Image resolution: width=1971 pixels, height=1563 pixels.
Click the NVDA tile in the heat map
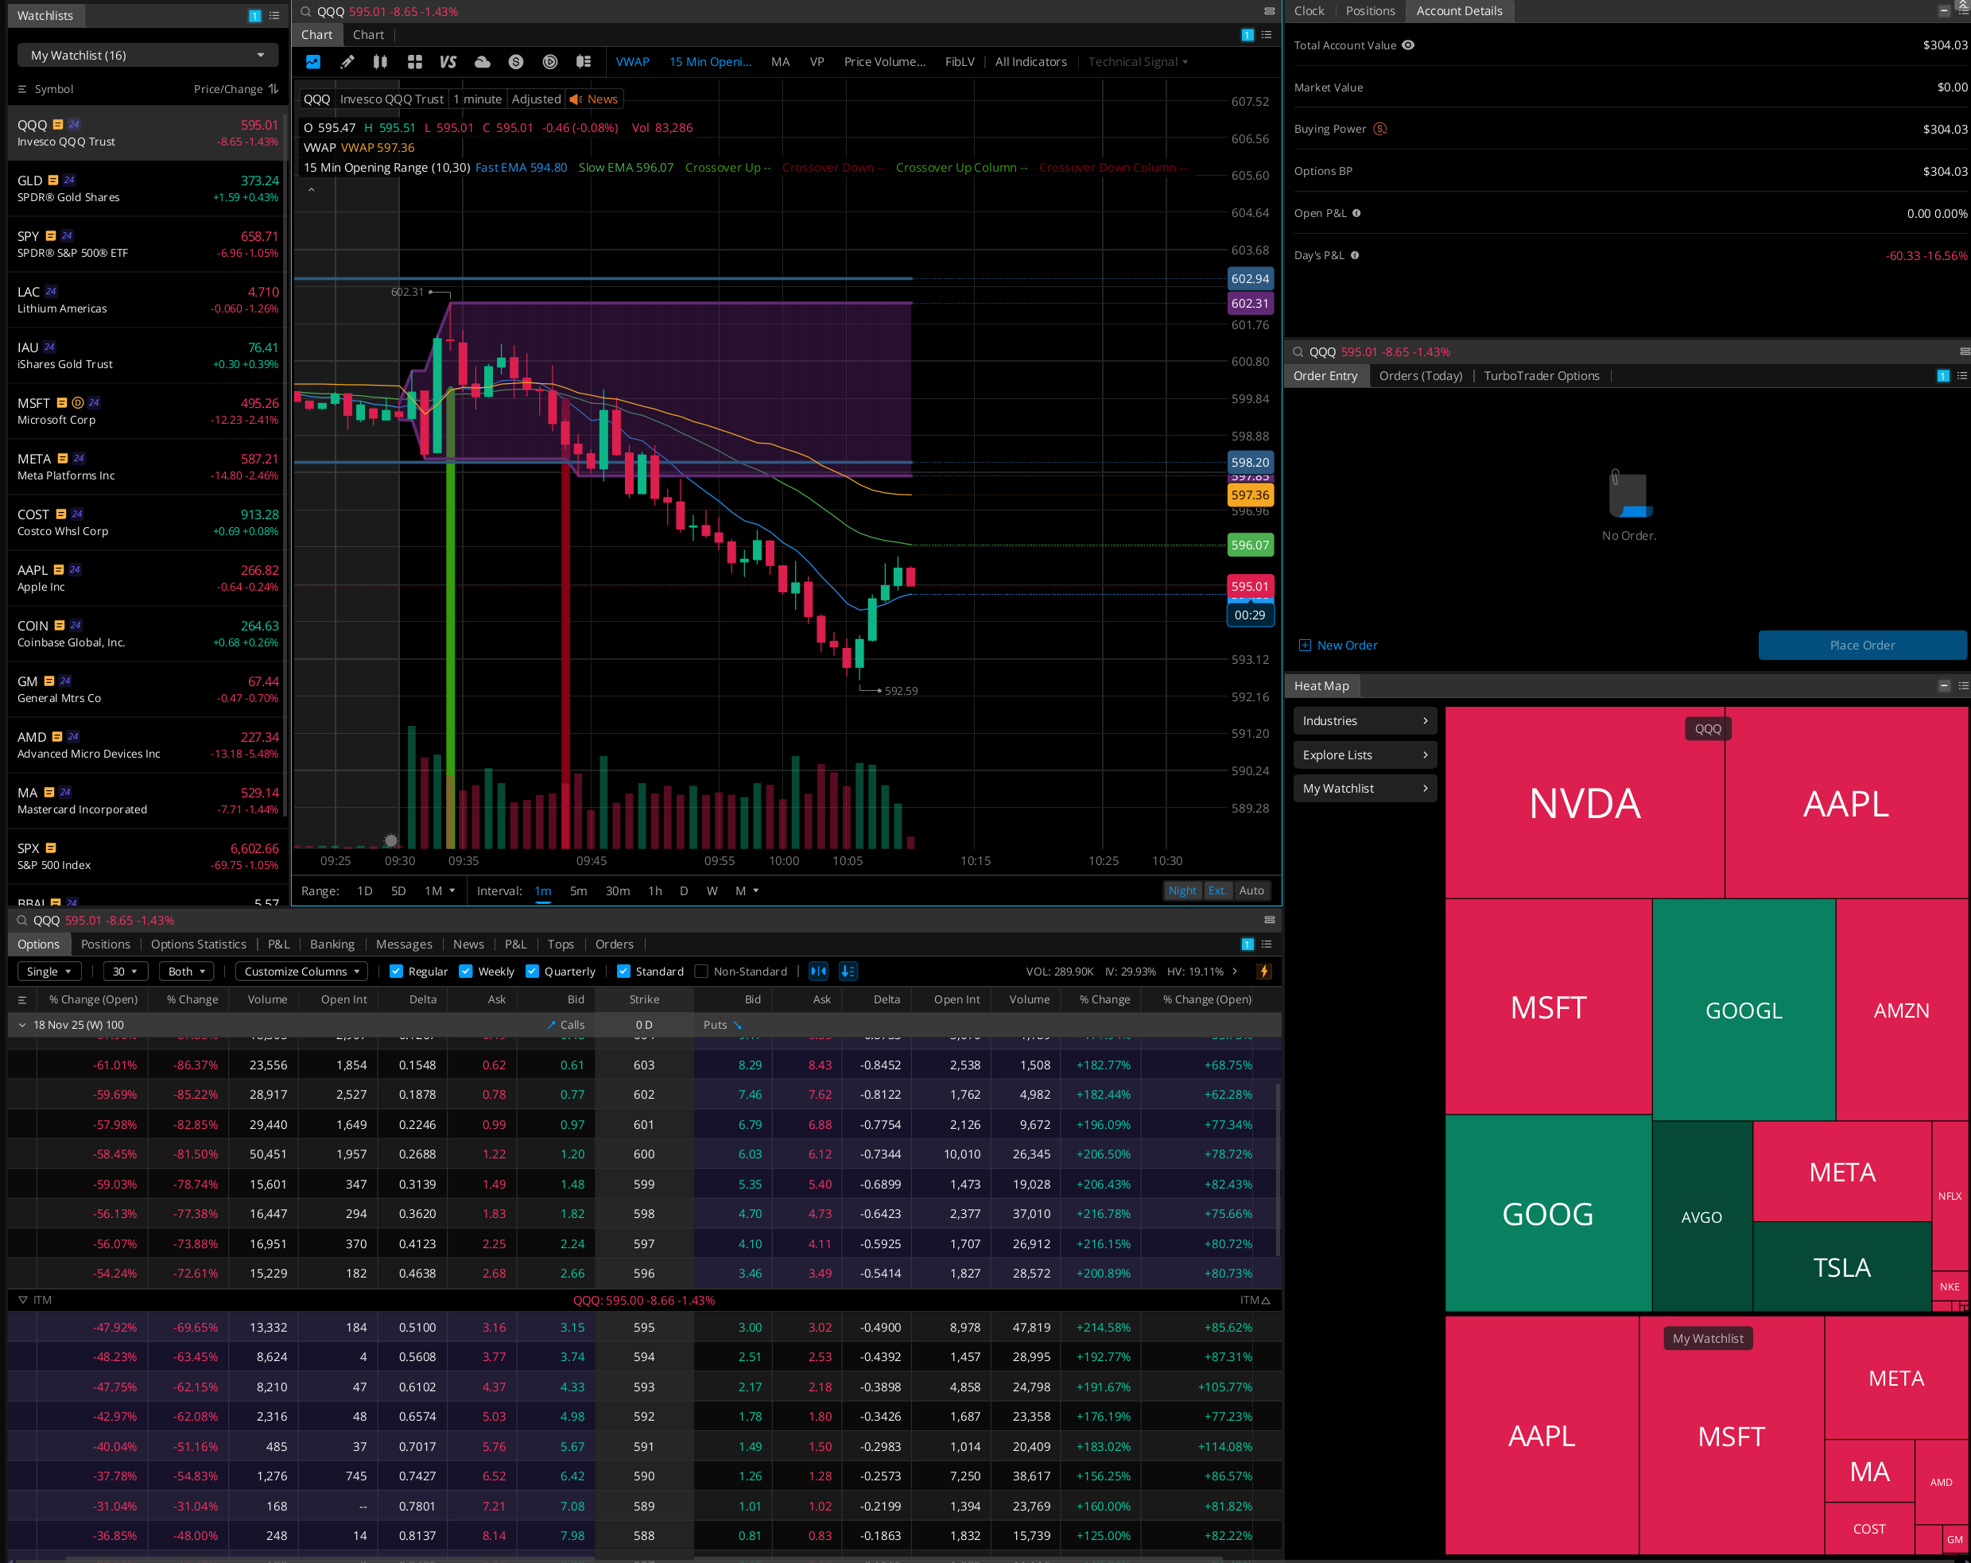click(1585, 804)
